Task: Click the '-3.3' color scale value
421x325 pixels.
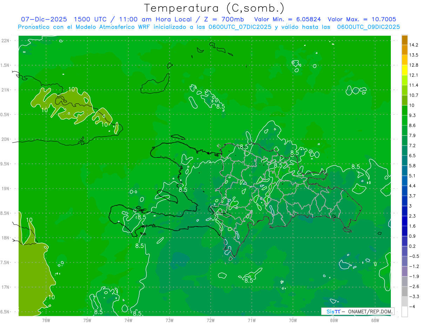Action: [414, 297]
